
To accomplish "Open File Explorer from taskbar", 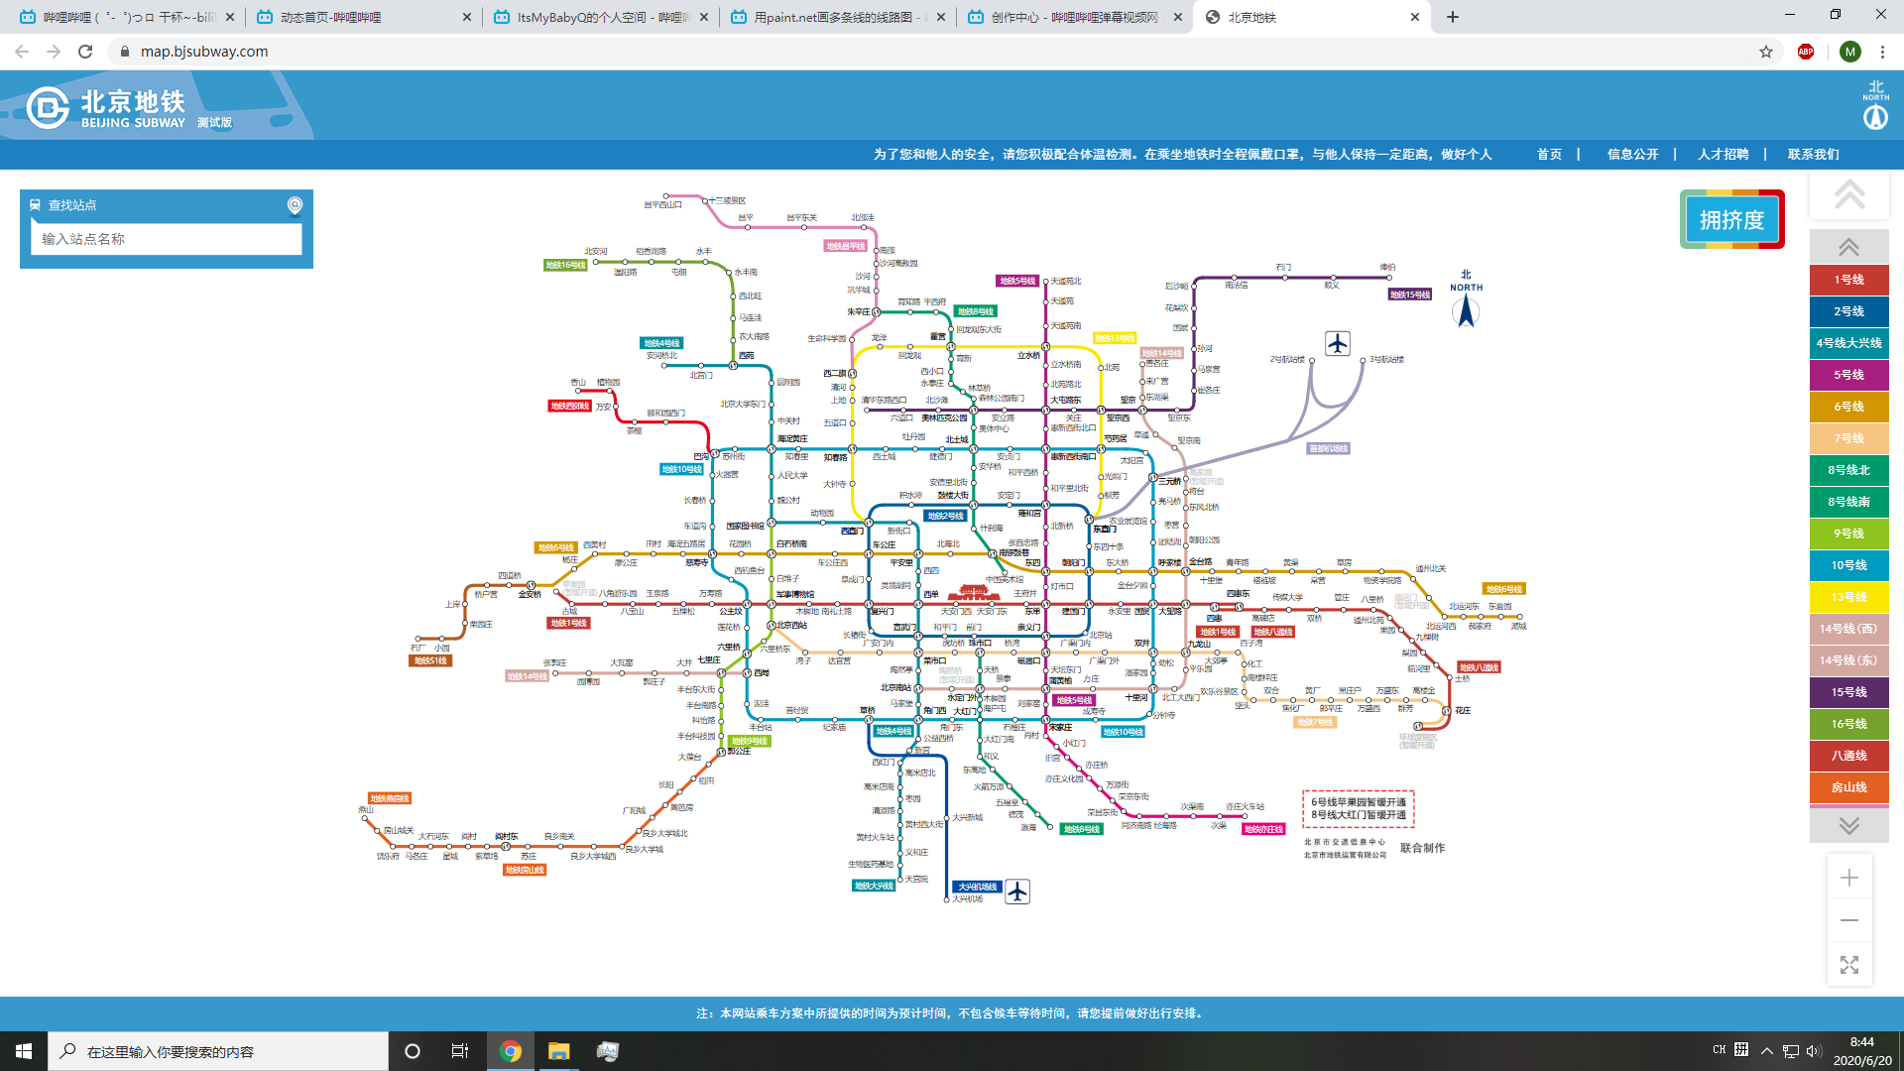I will pos(559,1051).
